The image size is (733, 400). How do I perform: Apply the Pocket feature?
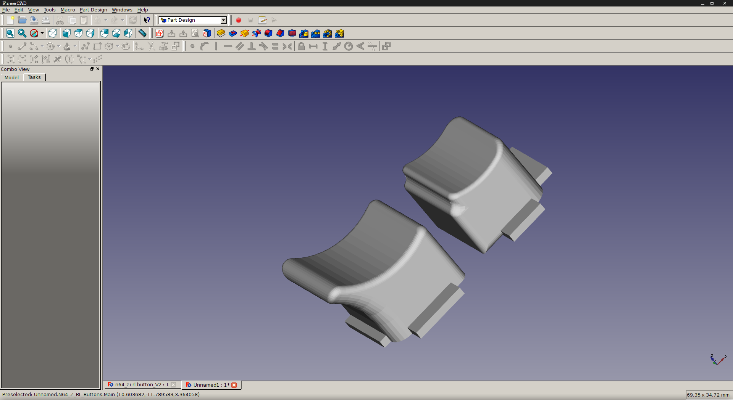click(233, 34)
